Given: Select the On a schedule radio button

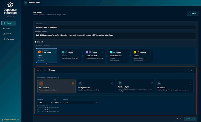Looking at the screenshot, I should (73, 84).
